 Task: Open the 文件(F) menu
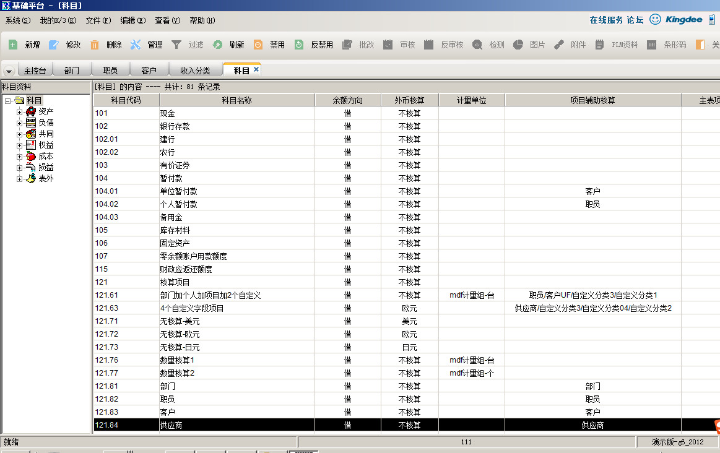98,20
